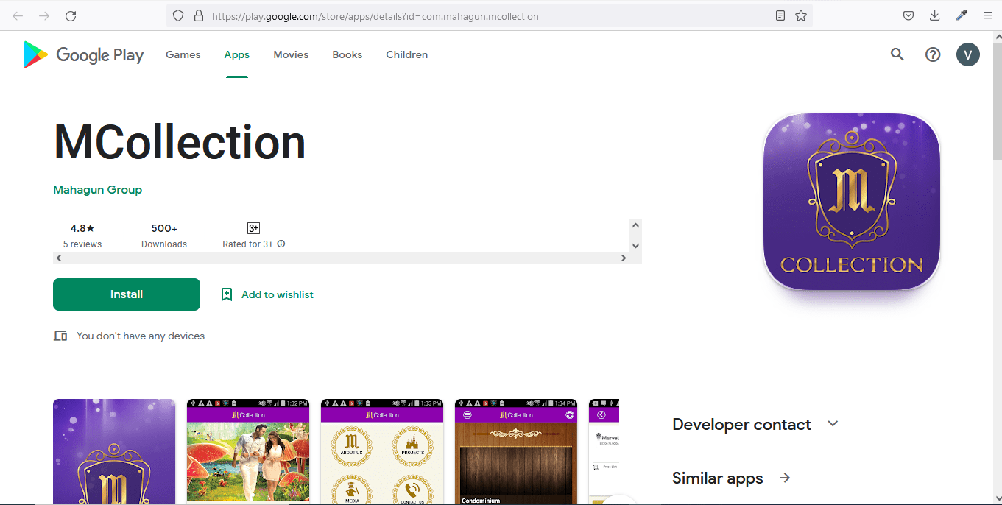Image resolution: width=1002 pixels, height=505 pixels.
Task: Add to wishlist
Action: pyautogui.click(x=267, y=294)
